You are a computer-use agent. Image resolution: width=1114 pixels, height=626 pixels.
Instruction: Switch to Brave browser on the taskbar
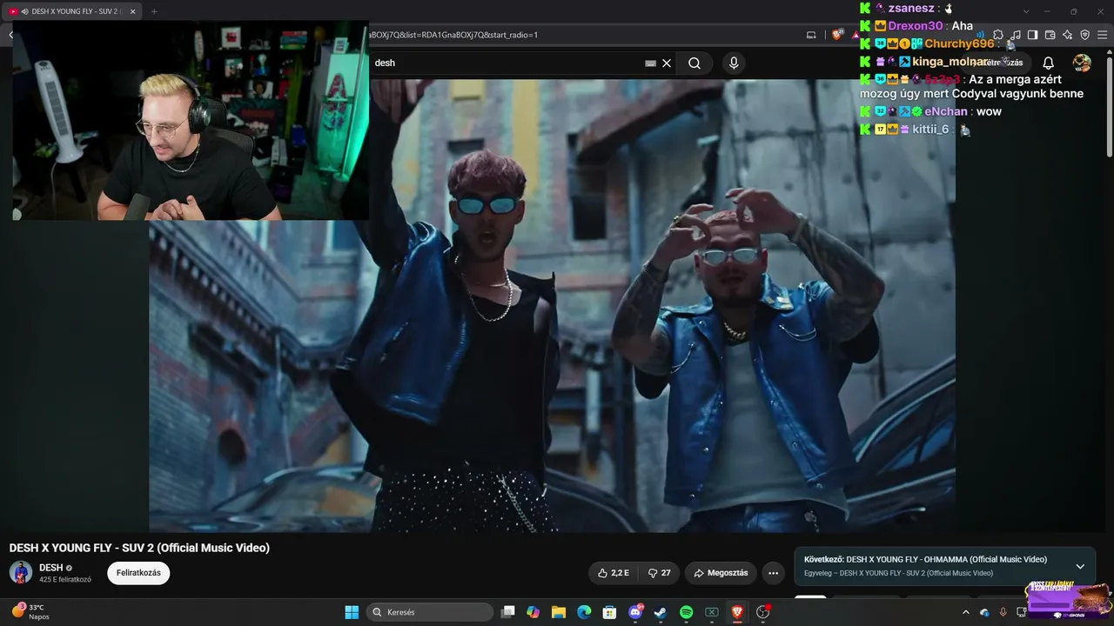(737, 612)
